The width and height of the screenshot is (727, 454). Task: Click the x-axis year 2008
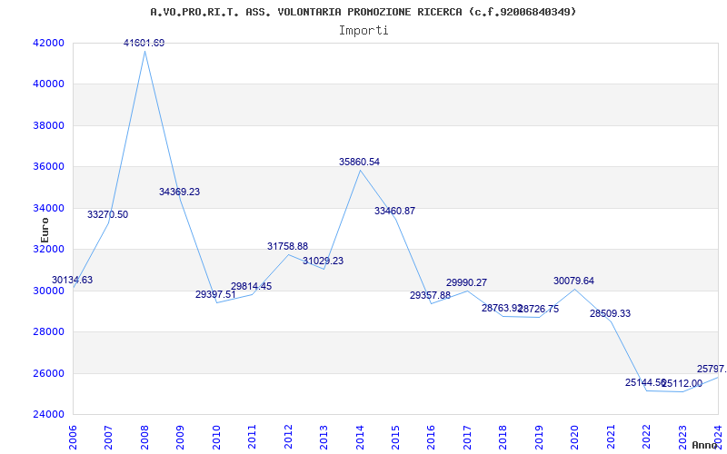(x=144, y=437)
